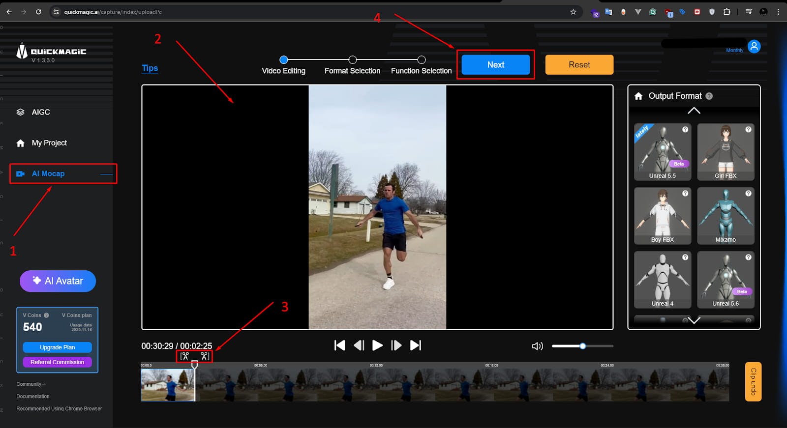Click the AI Avatar button
Viewport: 787px width, 428px height.
pyautogui.click(x=58, y=281)
